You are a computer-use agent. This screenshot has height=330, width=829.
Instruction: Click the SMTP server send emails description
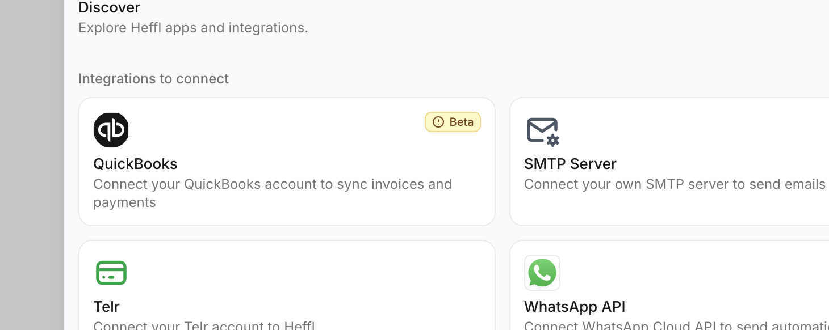coord(675,184)
